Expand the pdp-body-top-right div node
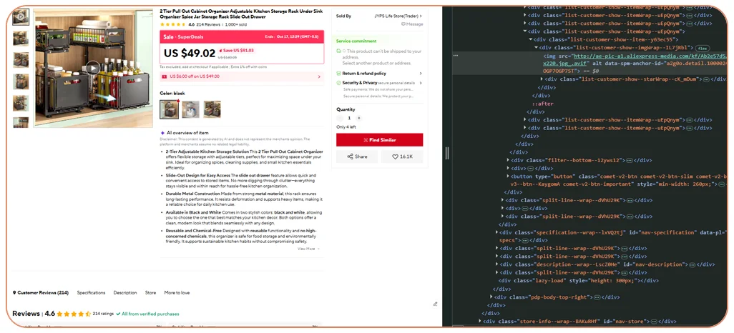 pos(491,297)
